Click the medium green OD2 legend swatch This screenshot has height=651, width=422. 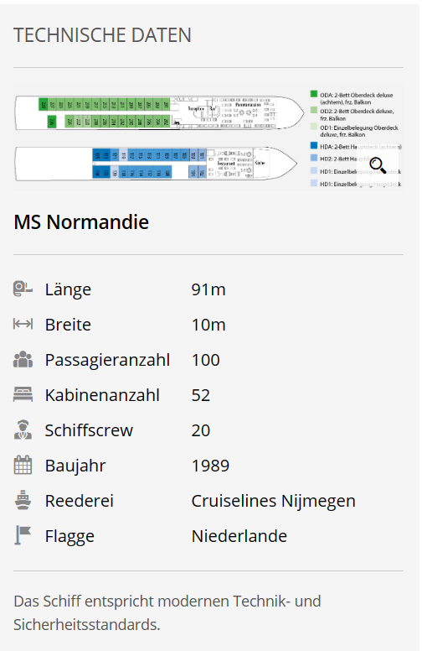click(x=314, y=111)
